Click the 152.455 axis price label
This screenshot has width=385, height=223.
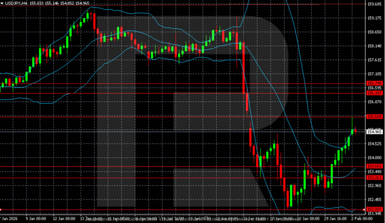pos(374,200)
